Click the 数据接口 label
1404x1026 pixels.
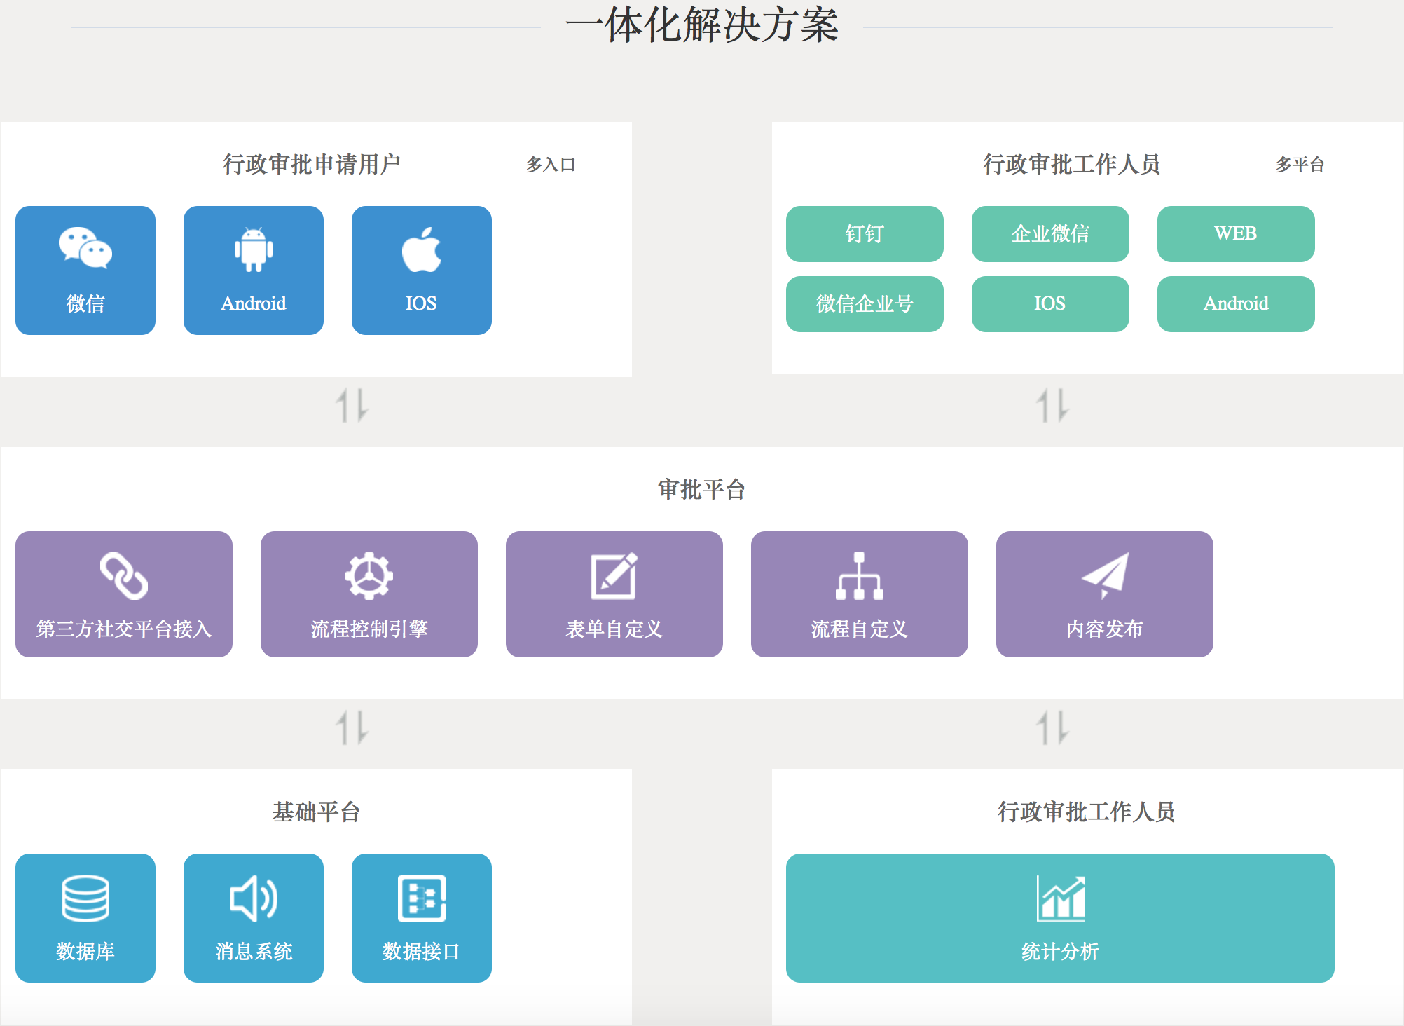(421, 951)
